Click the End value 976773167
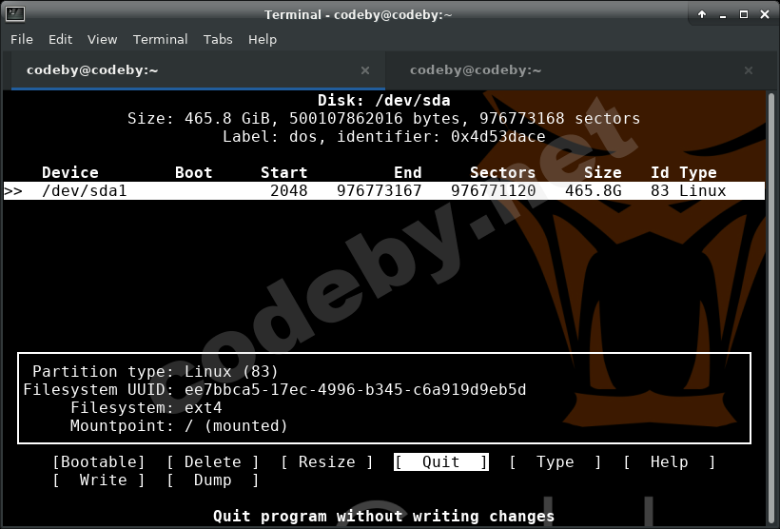The height and width of the screenshot is (529, 780). coord(379,190)
